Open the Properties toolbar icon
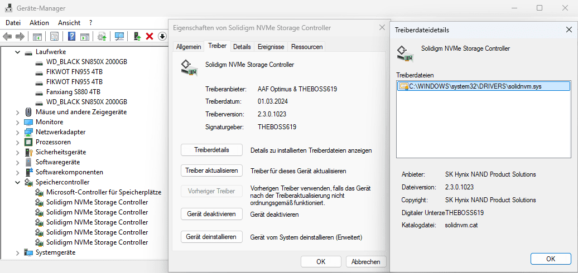Image resolution: width=578 pixels, height=273 pixels. click(54, 36)
